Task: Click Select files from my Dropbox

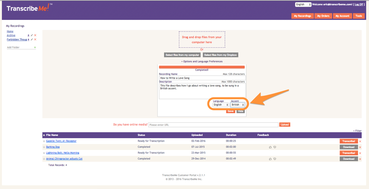Action: pos(220,55)
